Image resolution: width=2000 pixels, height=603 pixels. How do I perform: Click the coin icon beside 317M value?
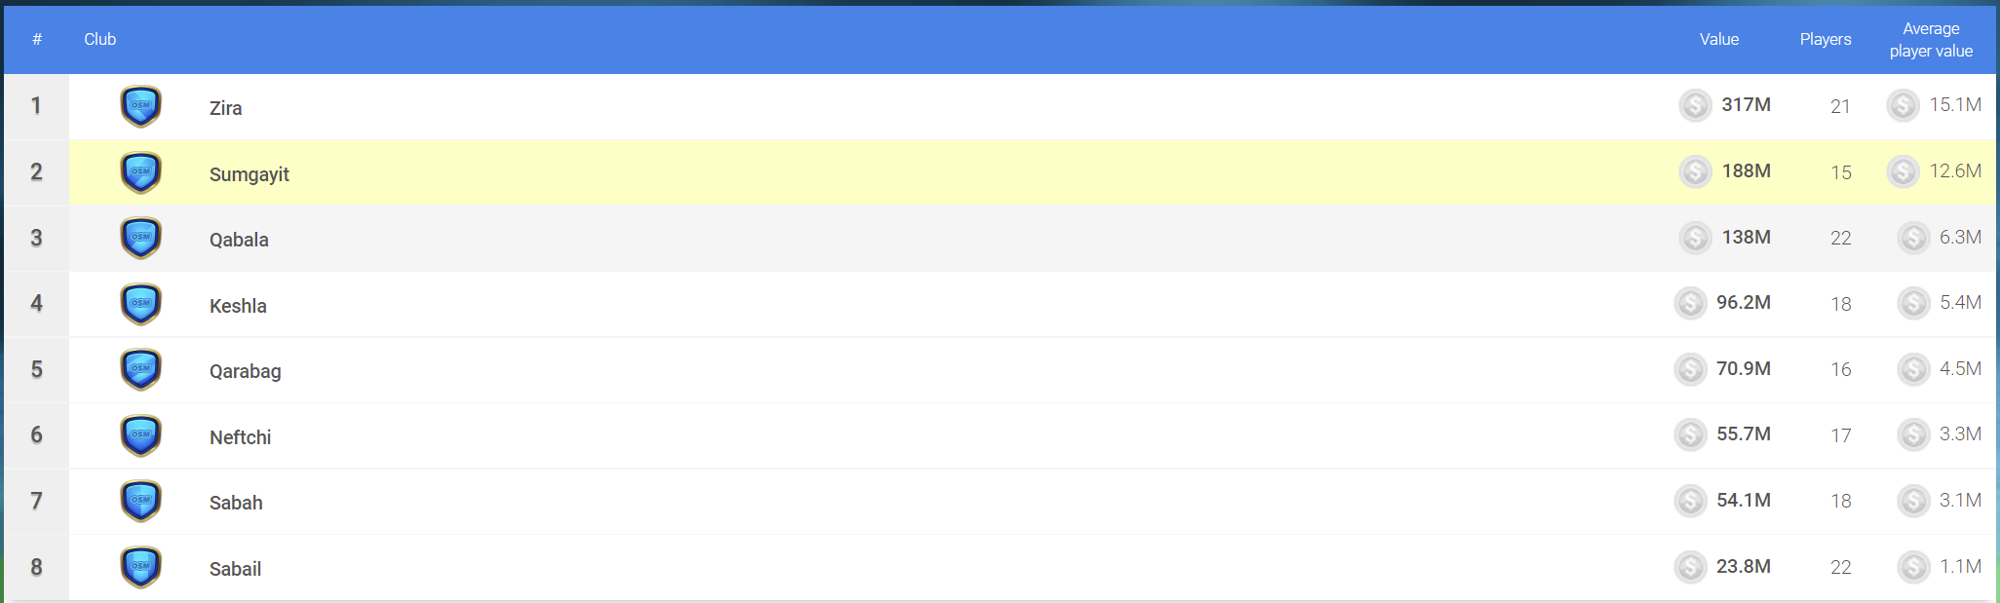click(x=1695, y=105)
